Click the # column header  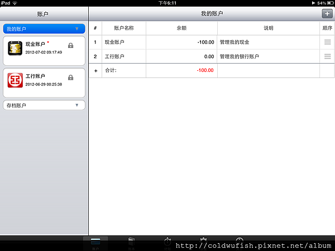point(95,28)
